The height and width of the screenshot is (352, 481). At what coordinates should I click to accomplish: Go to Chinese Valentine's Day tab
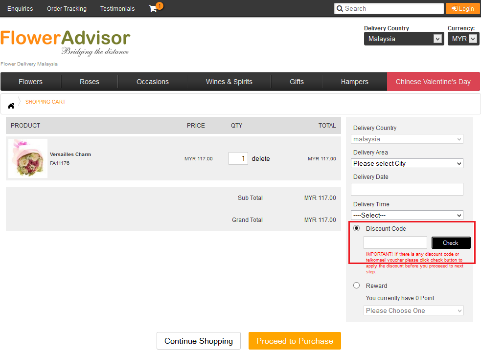433,82
